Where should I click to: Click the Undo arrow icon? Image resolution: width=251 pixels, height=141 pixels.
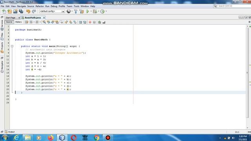point(28,11)
